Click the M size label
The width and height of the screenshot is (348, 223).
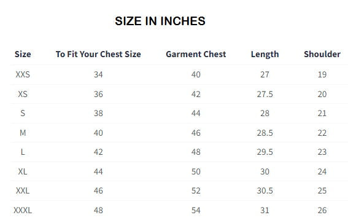(x=23, y=133)
